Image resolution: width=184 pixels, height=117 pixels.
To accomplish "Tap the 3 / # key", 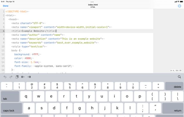I will coord(44,86).
